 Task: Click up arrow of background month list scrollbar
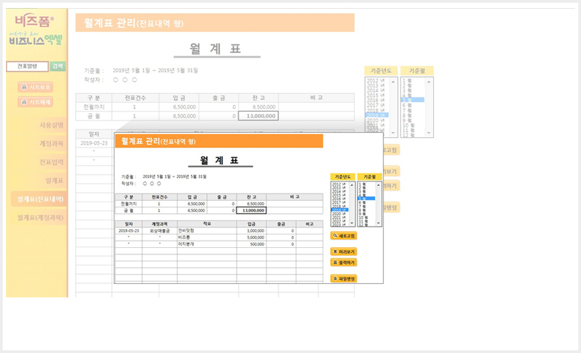(x=428, y=82)
